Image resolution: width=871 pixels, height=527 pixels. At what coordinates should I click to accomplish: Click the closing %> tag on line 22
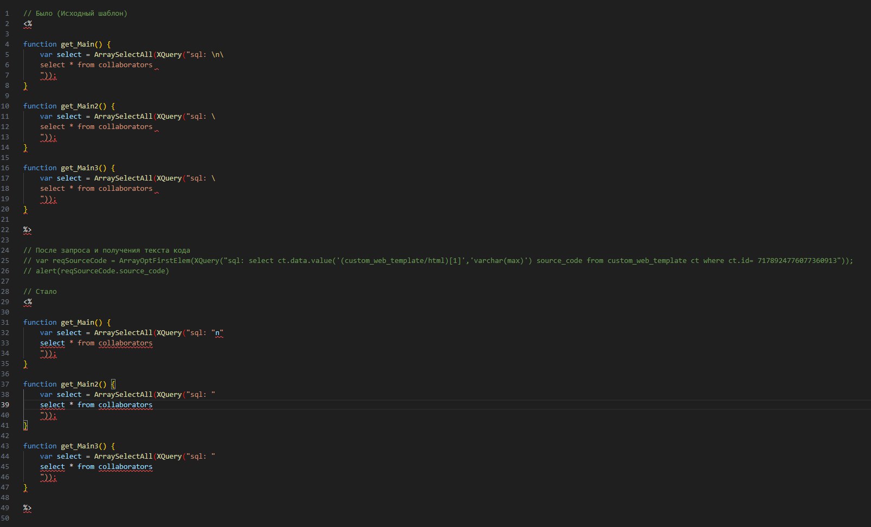(27, 230)
